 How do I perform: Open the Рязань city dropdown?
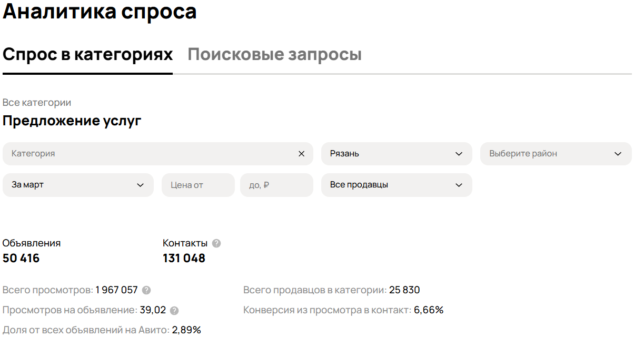396,154
